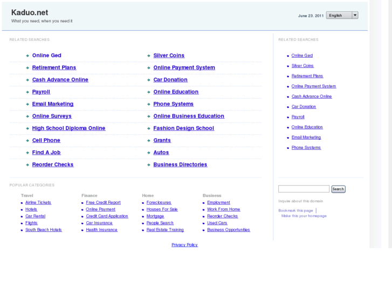392x294 pixels.
Task: Open the Phone Systems link in main list
Action: click(x=173, y=104)
